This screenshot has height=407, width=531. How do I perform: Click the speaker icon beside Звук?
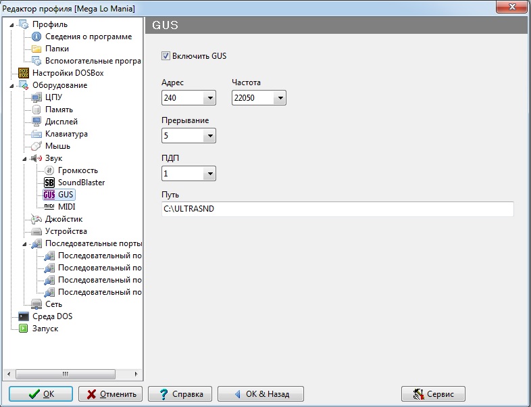[x=36, y=158]
